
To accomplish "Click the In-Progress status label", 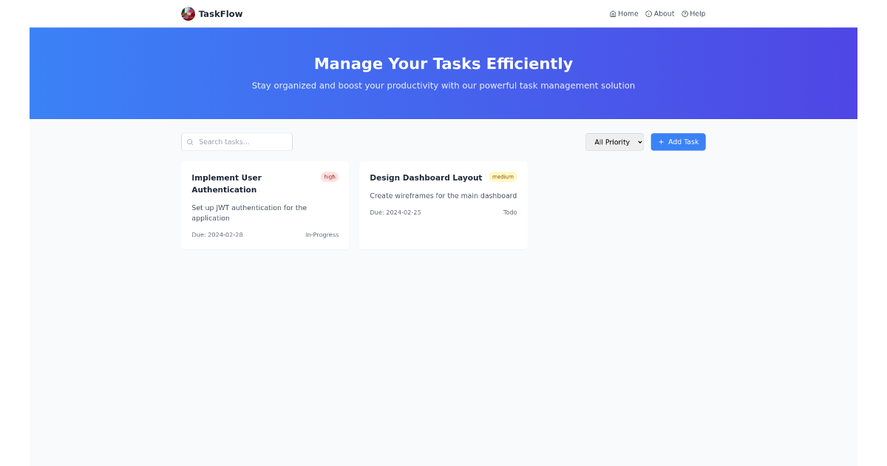I will (322, 234).
